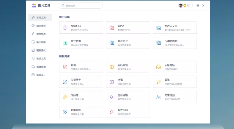
Task: Click the user avatar in the header
Action: (x=181, y=5)
